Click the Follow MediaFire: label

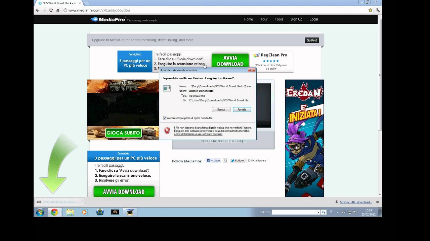coord(187,161)
